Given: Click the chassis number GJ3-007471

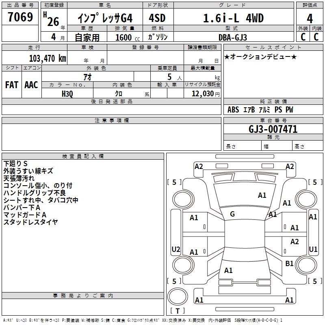Looking at the screenshot, I should click(273, 129).
